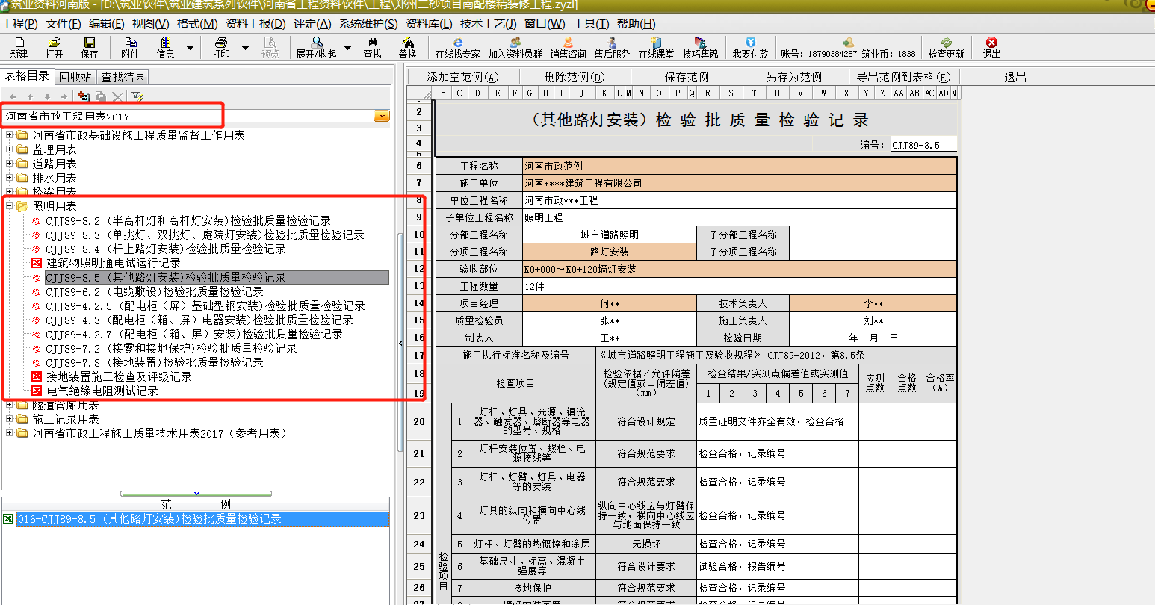Click the 工程名称 value cell 河南市政范例
The image size is (1155, 605).
(x=740, y=166)
